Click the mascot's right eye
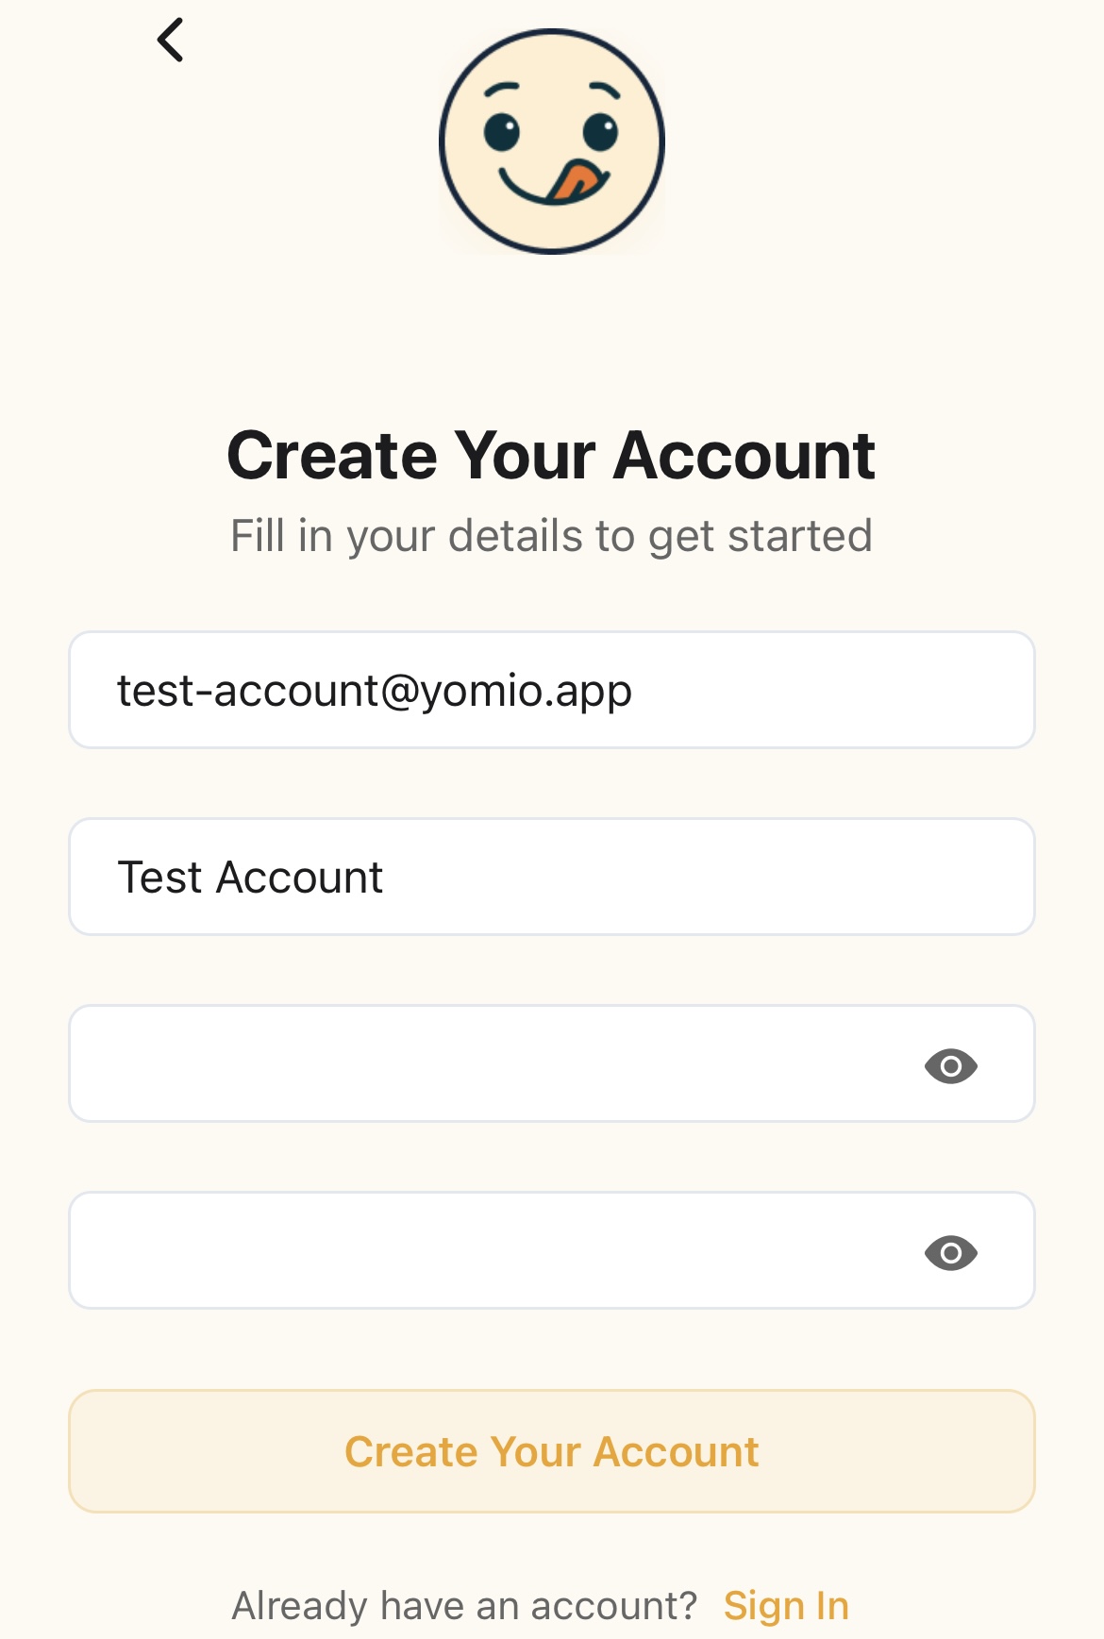1104x1639 pixels. coord(600,131)
